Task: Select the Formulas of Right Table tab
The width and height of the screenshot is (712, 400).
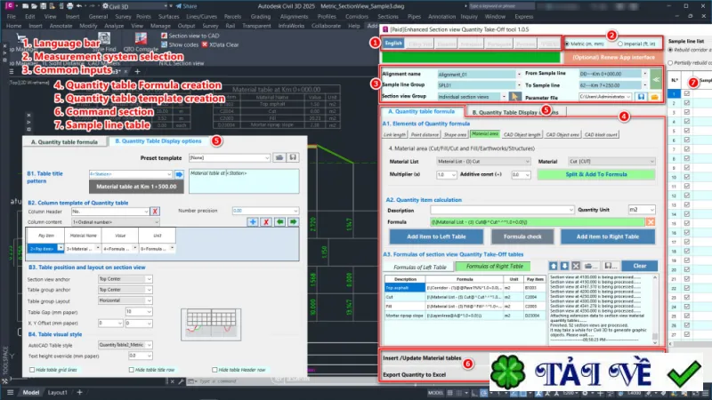Action: pos(494,266)
